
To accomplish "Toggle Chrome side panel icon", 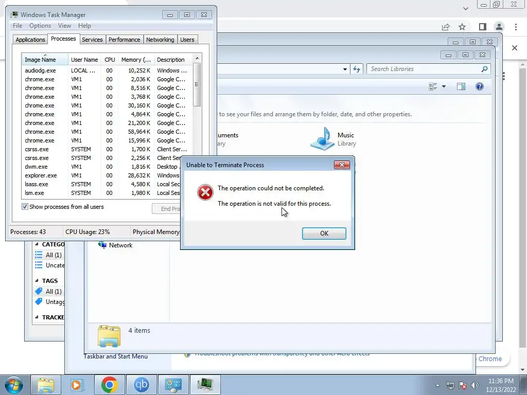I will pyautogui.click(x=483, y=27).
